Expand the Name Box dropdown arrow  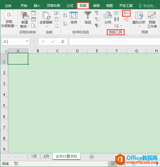pos(27,41)
